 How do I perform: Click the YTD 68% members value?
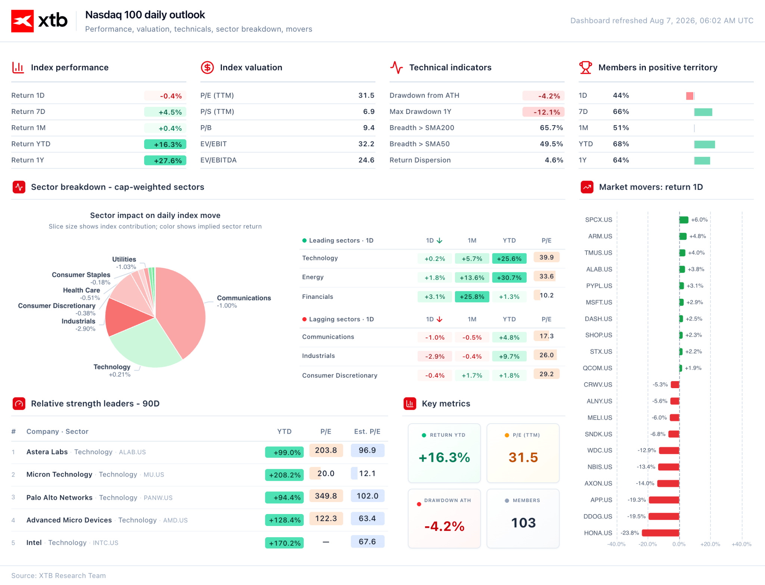coord(621,144)
